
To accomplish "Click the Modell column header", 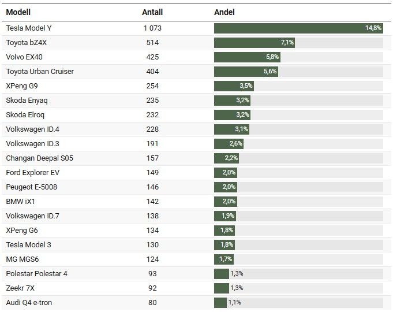I will 18,12.
